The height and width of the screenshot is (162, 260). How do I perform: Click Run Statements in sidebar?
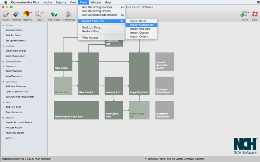[x=14, y=30]
